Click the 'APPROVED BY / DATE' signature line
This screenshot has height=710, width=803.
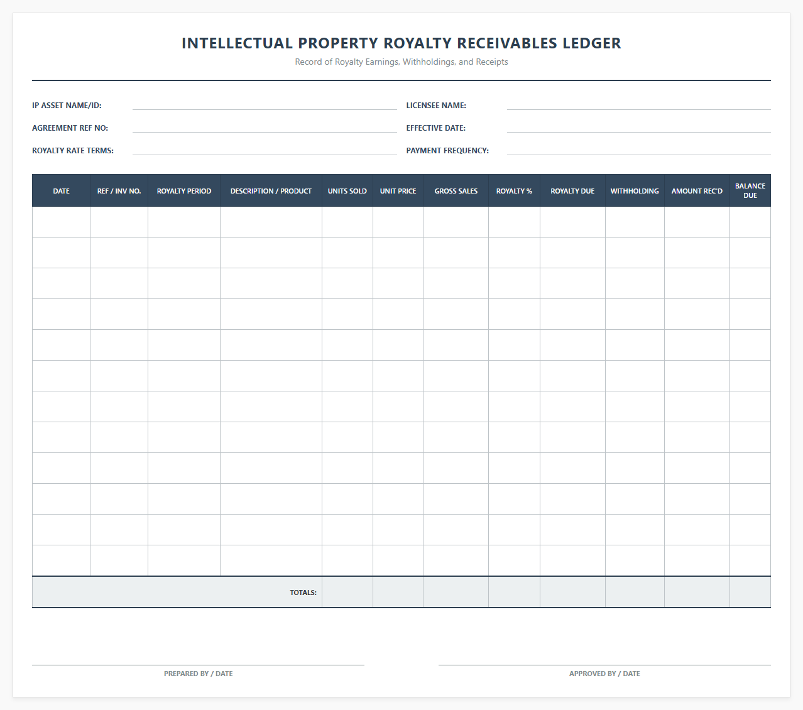click(x=604, y=665)
